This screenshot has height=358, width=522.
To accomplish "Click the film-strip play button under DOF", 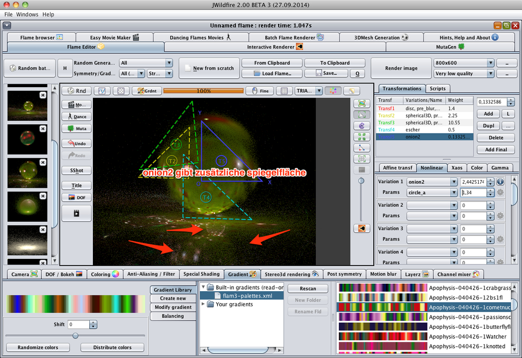I will [76, 213].
